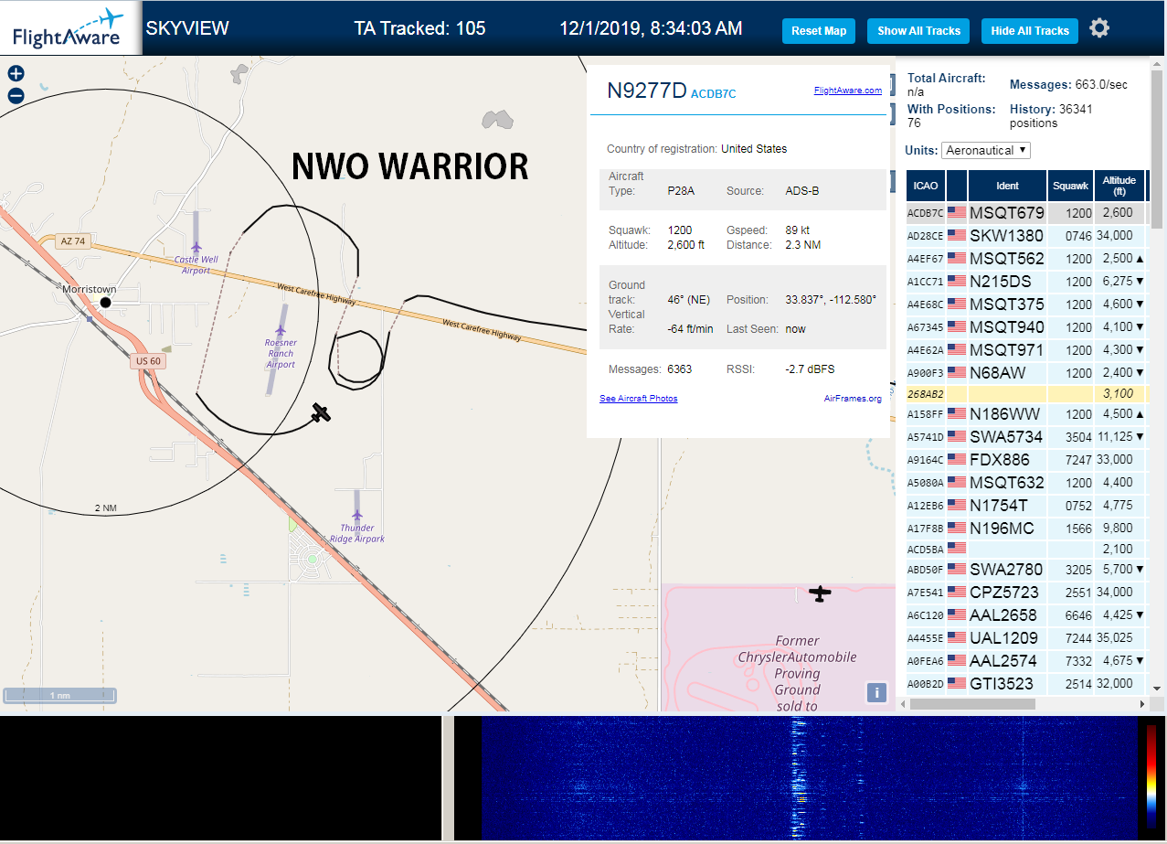Select the MSQT940 aircraft row
This screenshot has height=844, width=1167.
[x=1025, y=327]
